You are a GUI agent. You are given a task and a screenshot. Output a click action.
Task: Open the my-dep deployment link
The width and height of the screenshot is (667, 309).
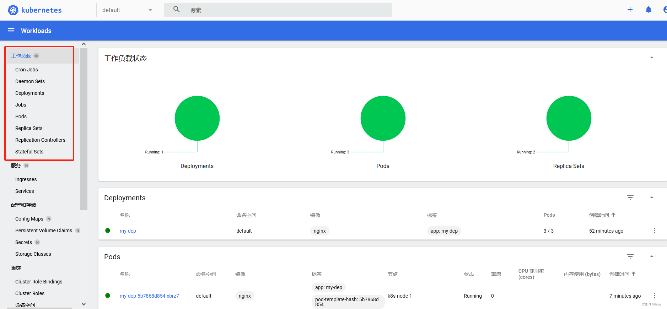(128, 231)
